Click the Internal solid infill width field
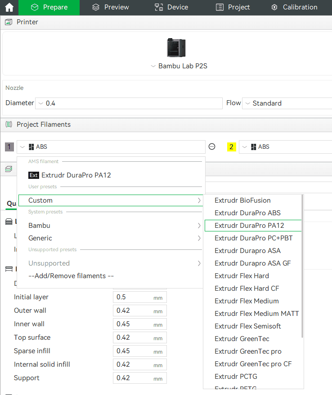The width and height of the screenshot is (332, 395). (140, 364)
